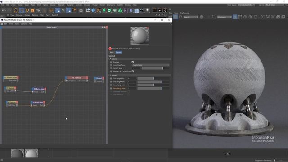Screen dimensions: 288x162
Task: Activate the Scale tool
Action: pos(33,10)
